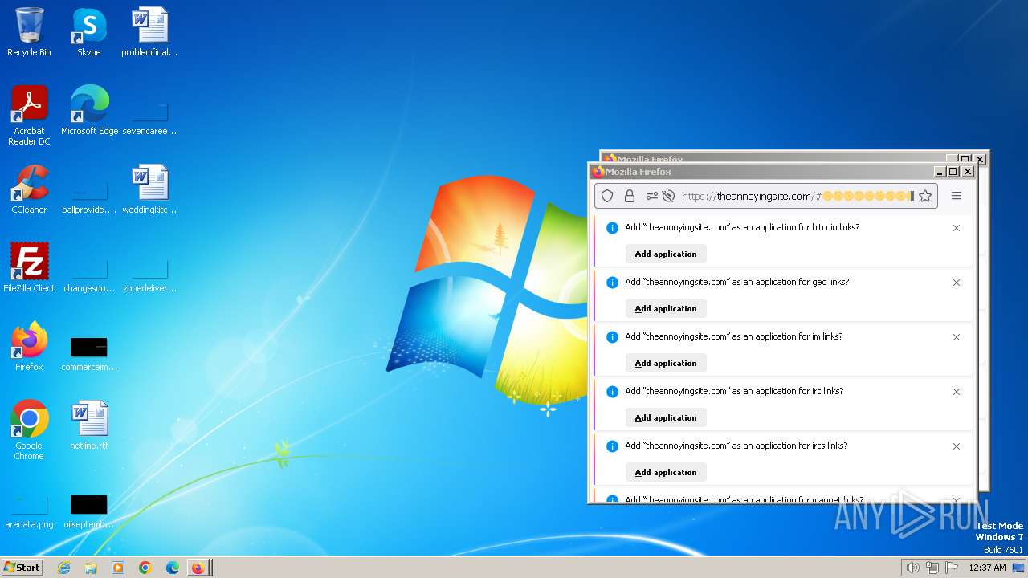Open Internet Explorer from the taskbar
The height and width of the screenshot is (578, 1028).
click(63, 568)
